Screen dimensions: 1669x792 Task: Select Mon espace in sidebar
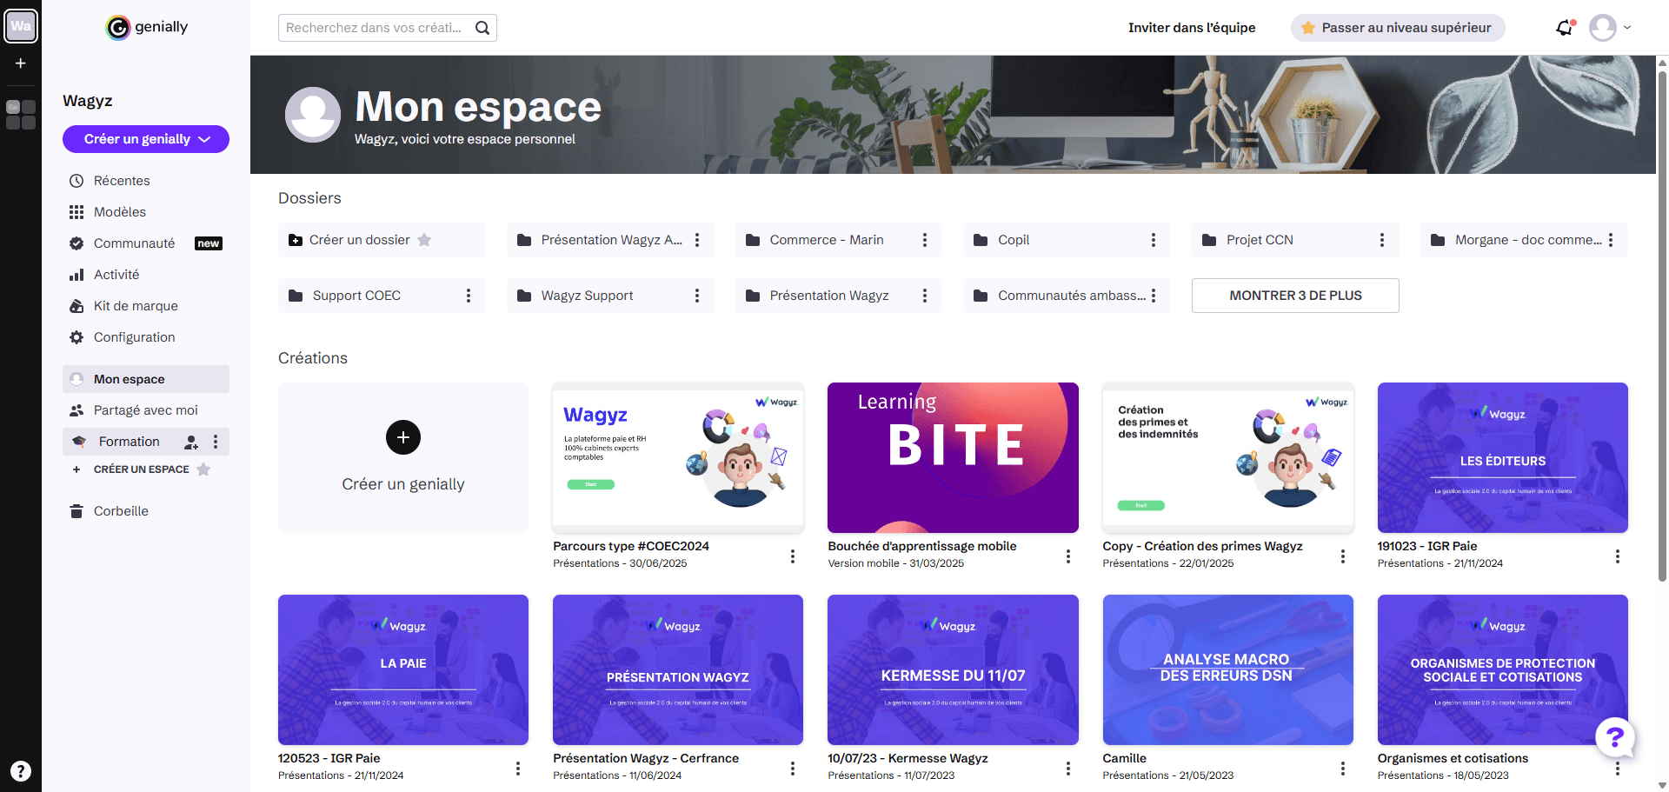coord(146,379)
